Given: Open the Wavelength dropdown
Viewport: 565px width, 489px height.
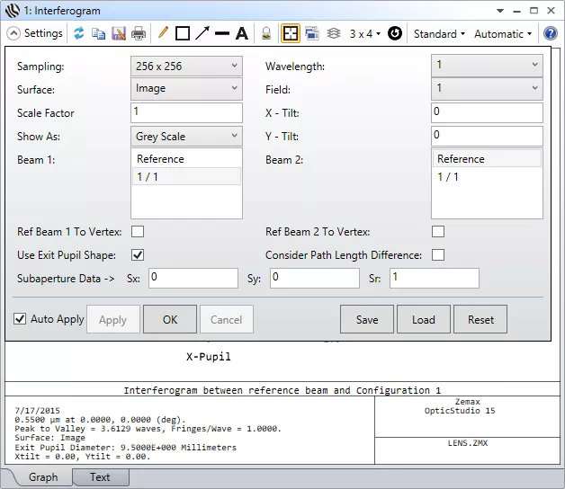Looking at the screenshot, I should pos(487,66).
